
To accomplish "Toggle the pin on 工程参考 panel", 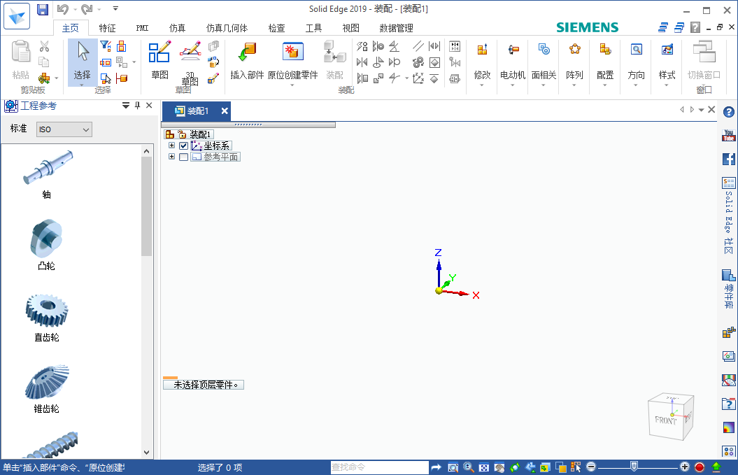I will pyautogui.click(x=137, y=106).
